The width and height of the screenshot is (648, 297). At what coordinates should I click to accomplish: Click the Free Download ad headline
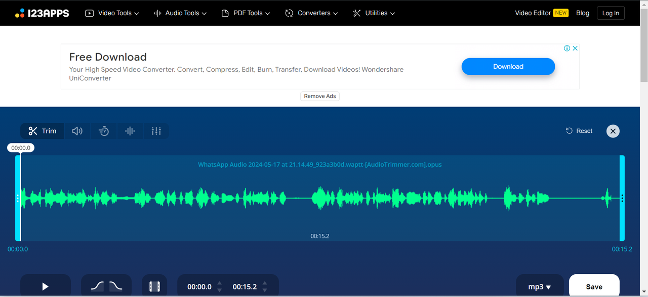(x=108, y=57)
